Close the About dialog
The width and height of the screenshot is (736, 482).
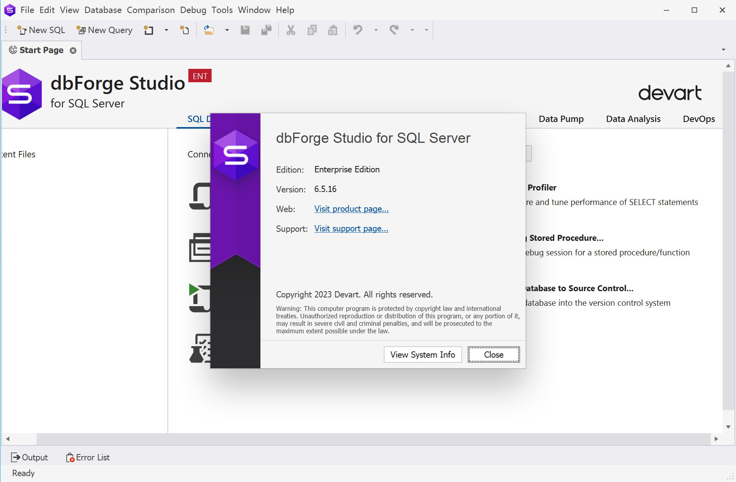tap(494, 355)
